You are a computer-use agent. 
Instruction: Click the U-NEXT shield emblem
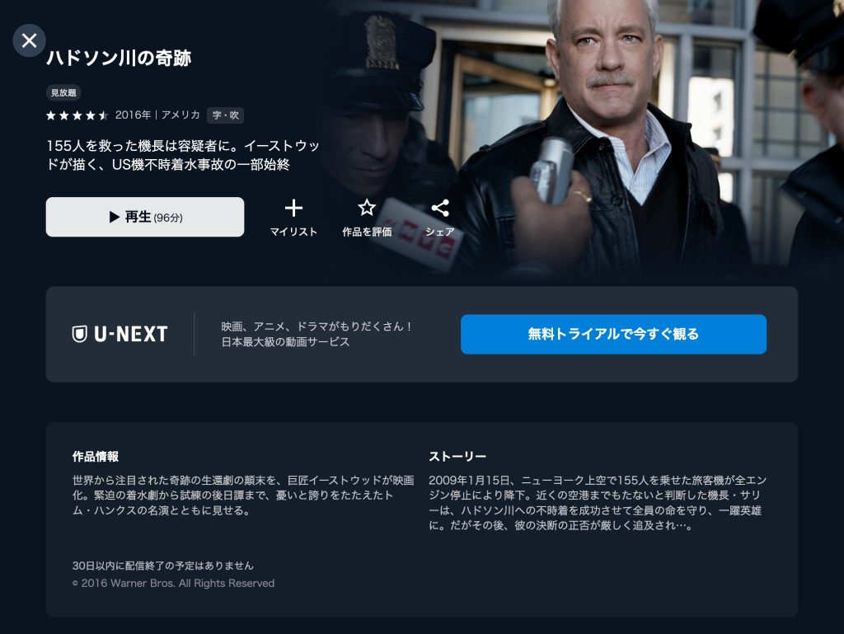point(80,334)
